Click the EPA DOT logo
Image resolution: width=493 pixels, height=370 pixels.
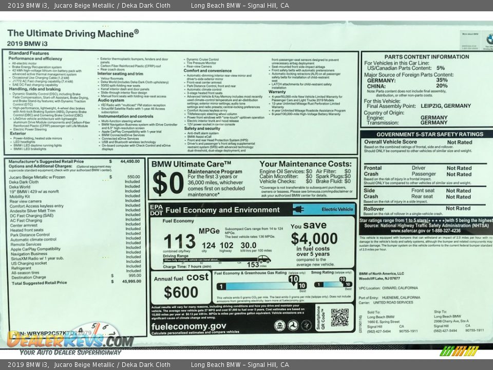pyautogui.click(x=156, y=210)
